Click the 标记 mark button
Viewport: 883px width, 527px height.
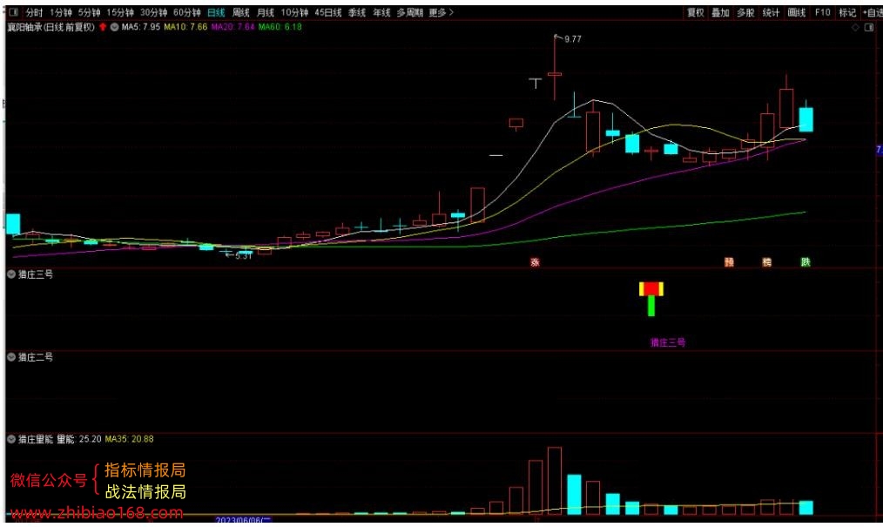tap(847, 12)
